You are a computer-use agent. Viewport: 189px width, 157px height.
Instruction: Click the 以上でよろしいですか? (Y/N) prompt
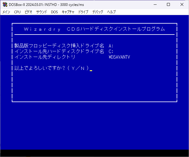pos(52,68)
